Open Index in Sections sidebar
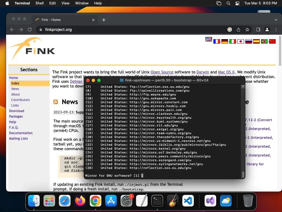Image resolution: width=282 pixels, height=212 pixels. click(15, 83)
